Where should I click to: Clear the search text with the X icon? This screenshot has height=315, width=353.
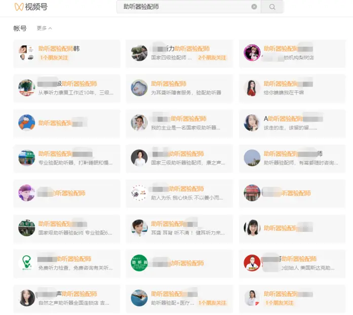[x=254, y=7]
